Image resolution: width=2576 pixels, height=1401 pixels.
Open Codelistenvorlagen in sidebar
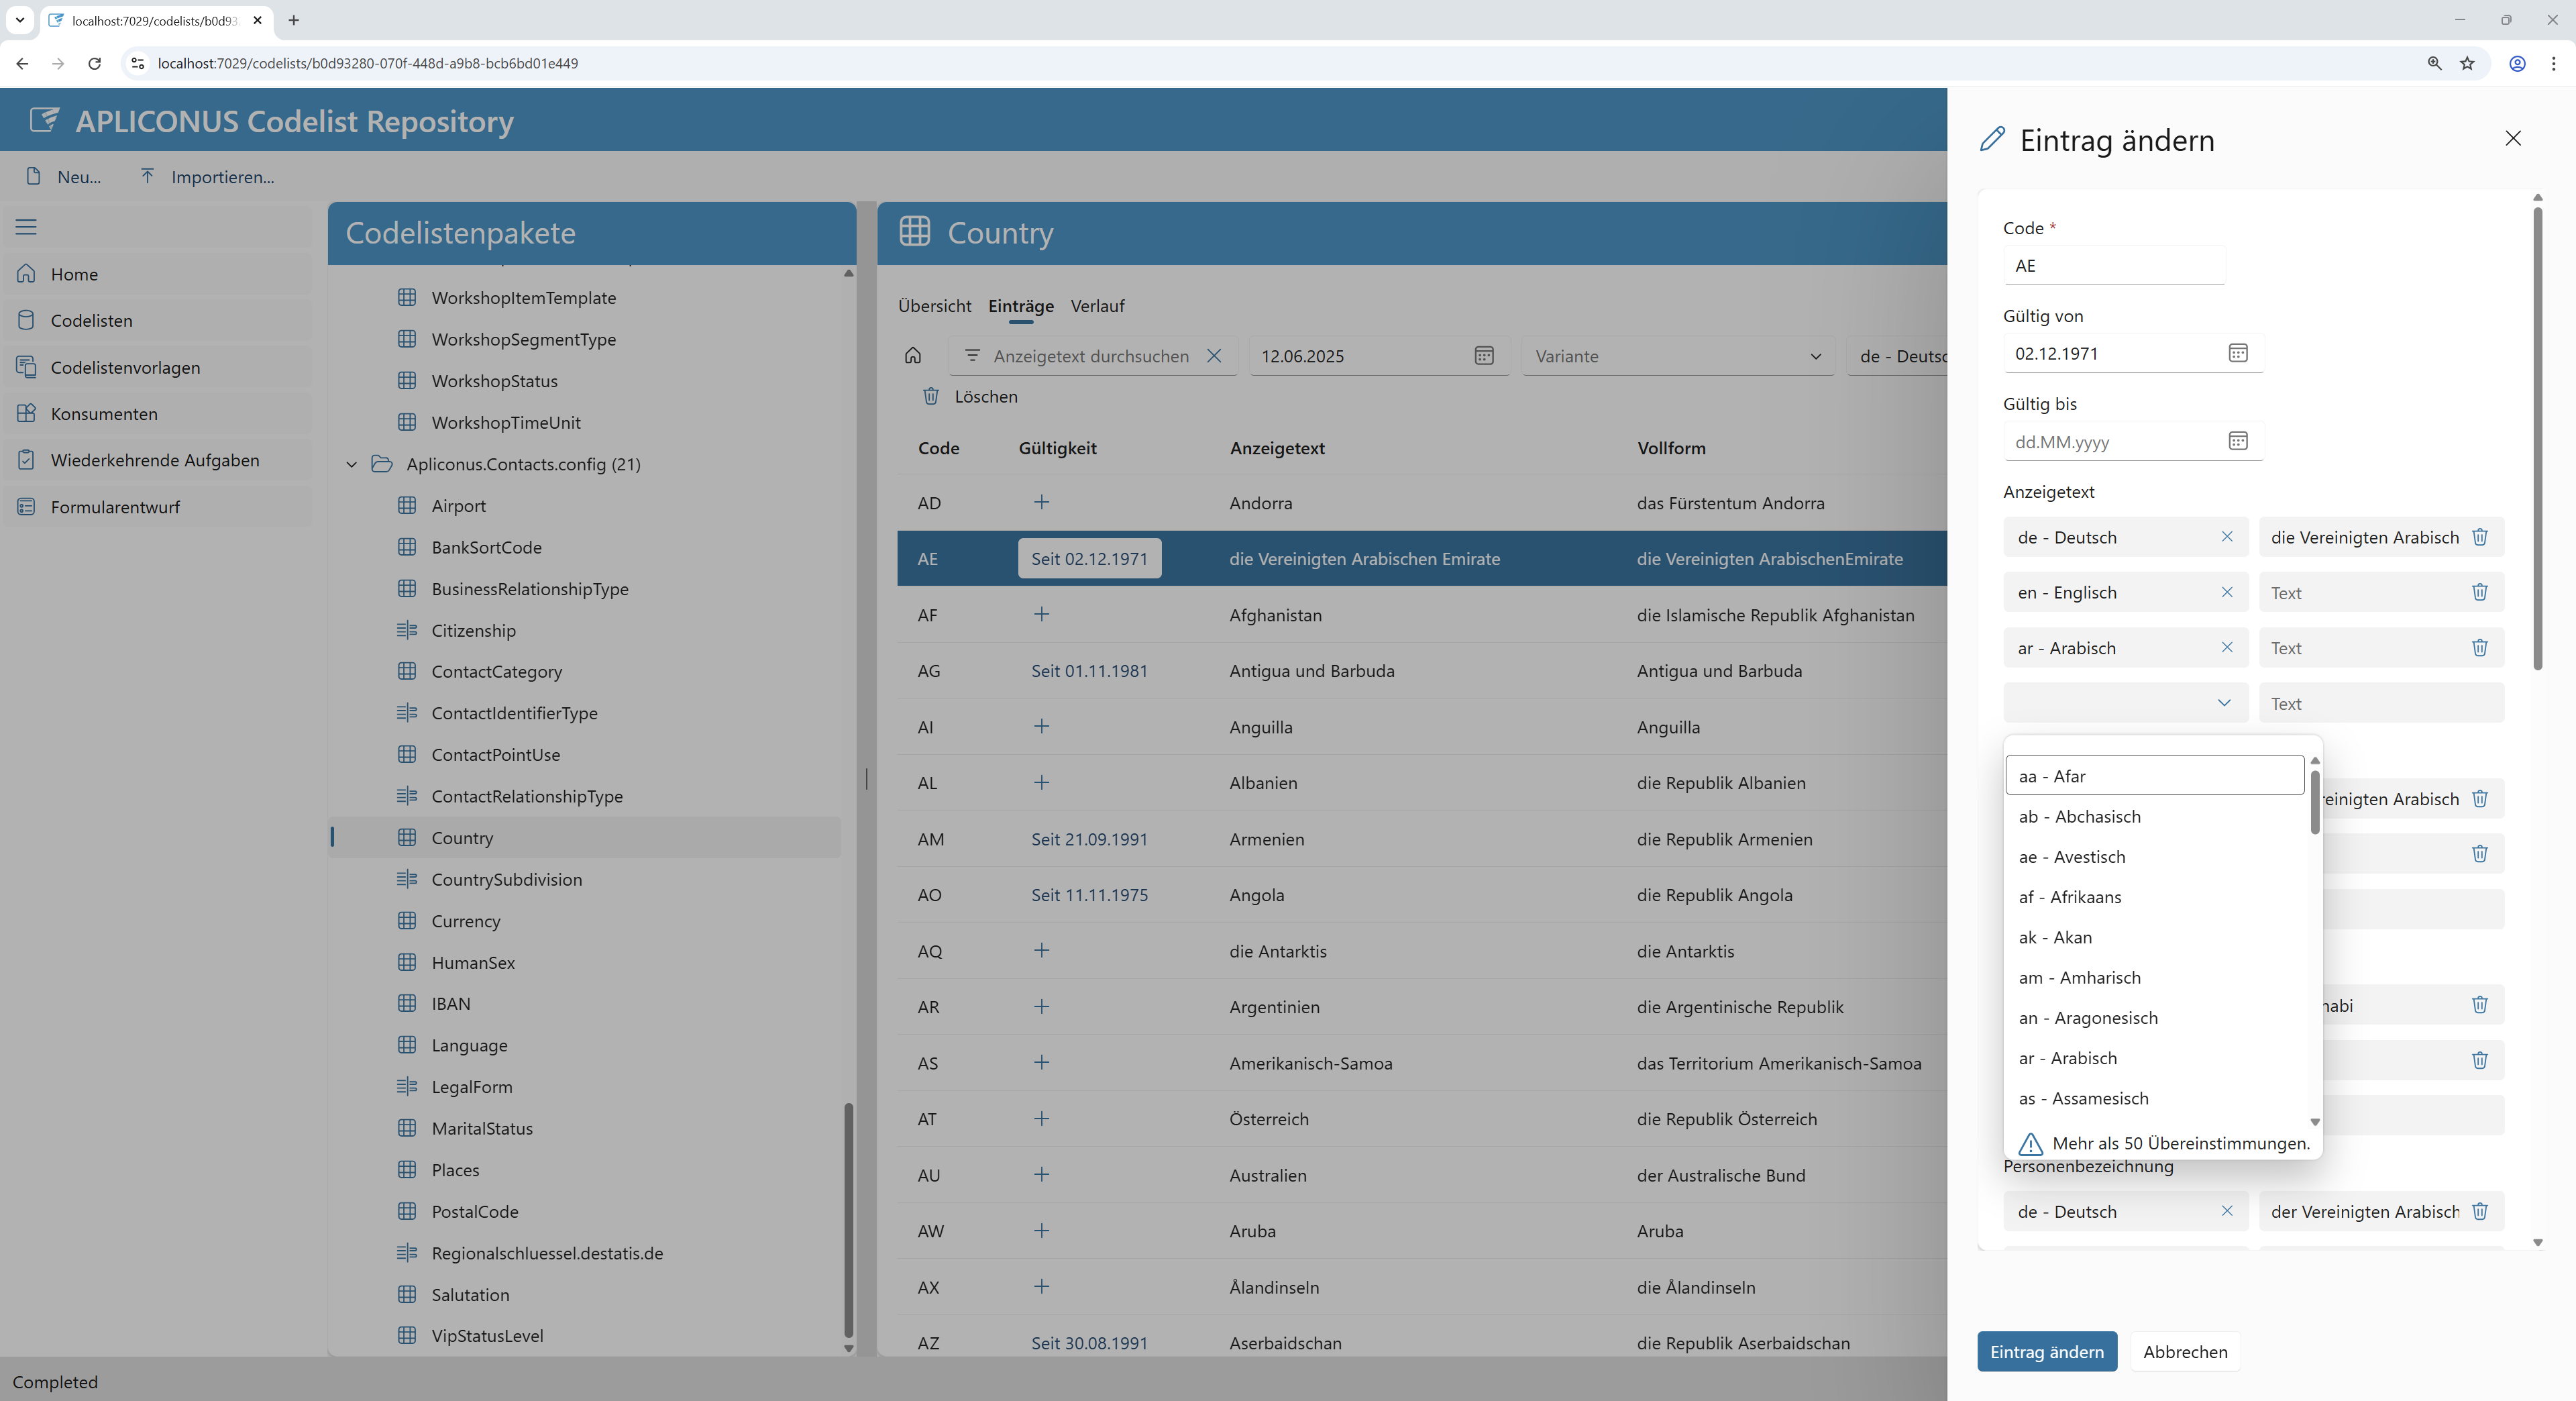(x=158, y=367)
